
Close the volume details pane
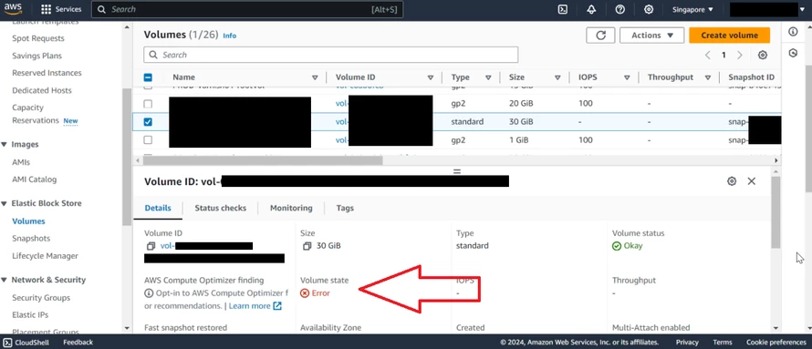click(x=752, y=181)
